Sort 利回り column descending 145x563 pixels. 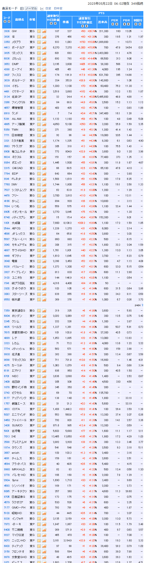tap(139, 24)
